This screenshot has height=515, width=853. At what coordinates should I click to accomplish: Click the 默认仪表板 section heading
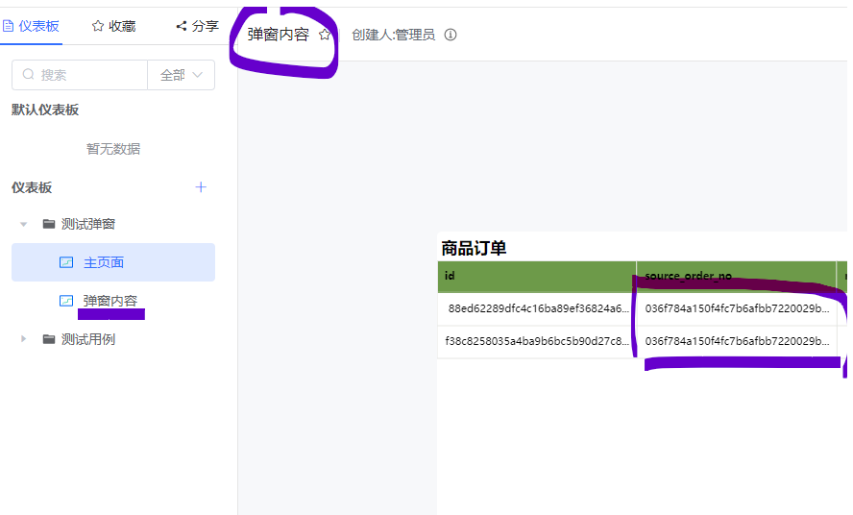[x=45, y=110]
